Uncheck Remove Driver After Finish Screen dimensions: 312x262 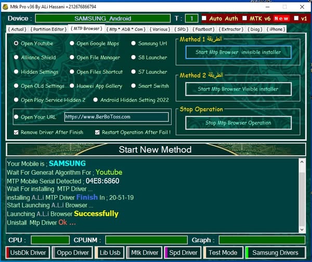pos(17,133)
